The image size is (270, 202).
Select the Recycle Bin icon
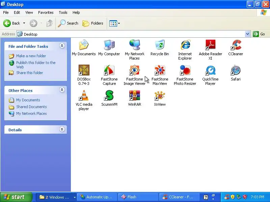coord(160,47)
